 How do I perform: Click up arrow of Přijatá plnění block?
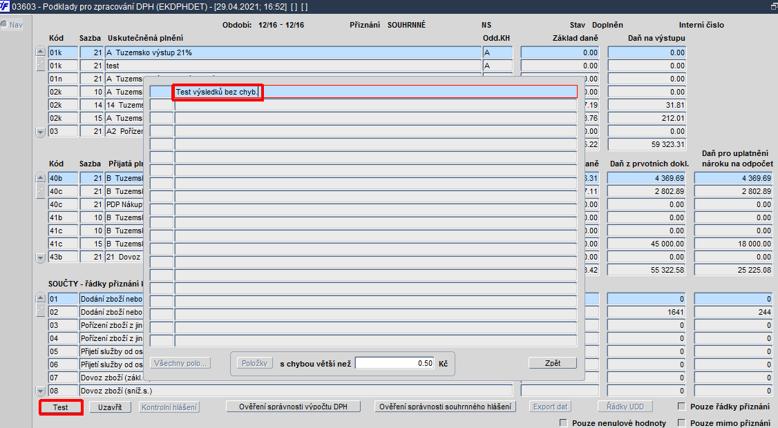coord(41,177)
